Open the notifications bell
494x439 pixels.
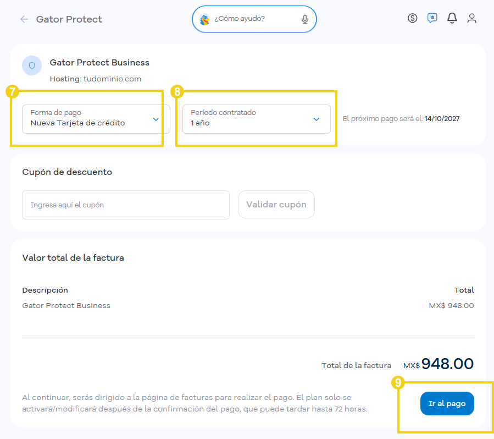coord(452,18)
